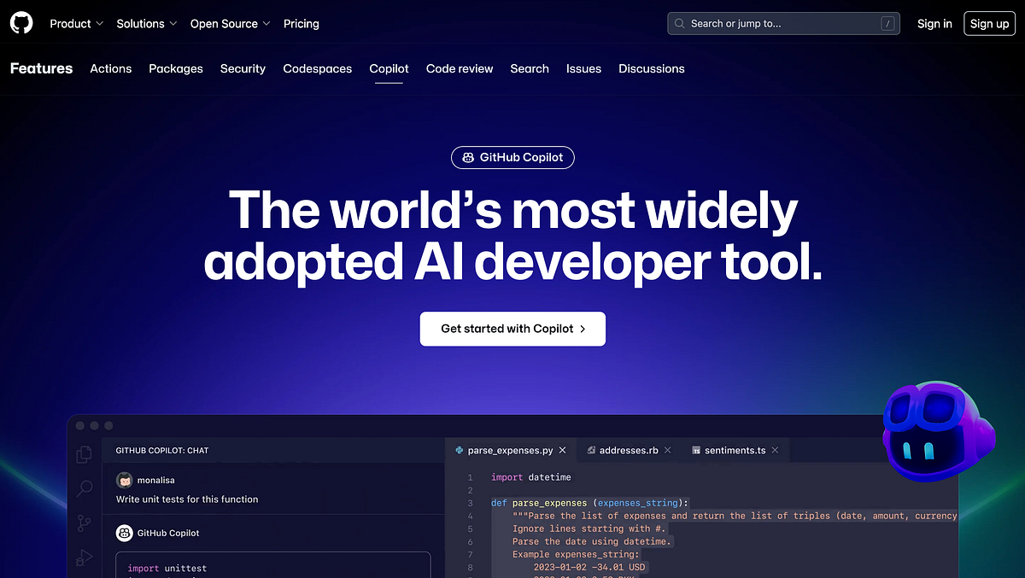Switch to the Copilot features tab
This screenshot has width=1025, height=578.
click(x=389, y=68)
